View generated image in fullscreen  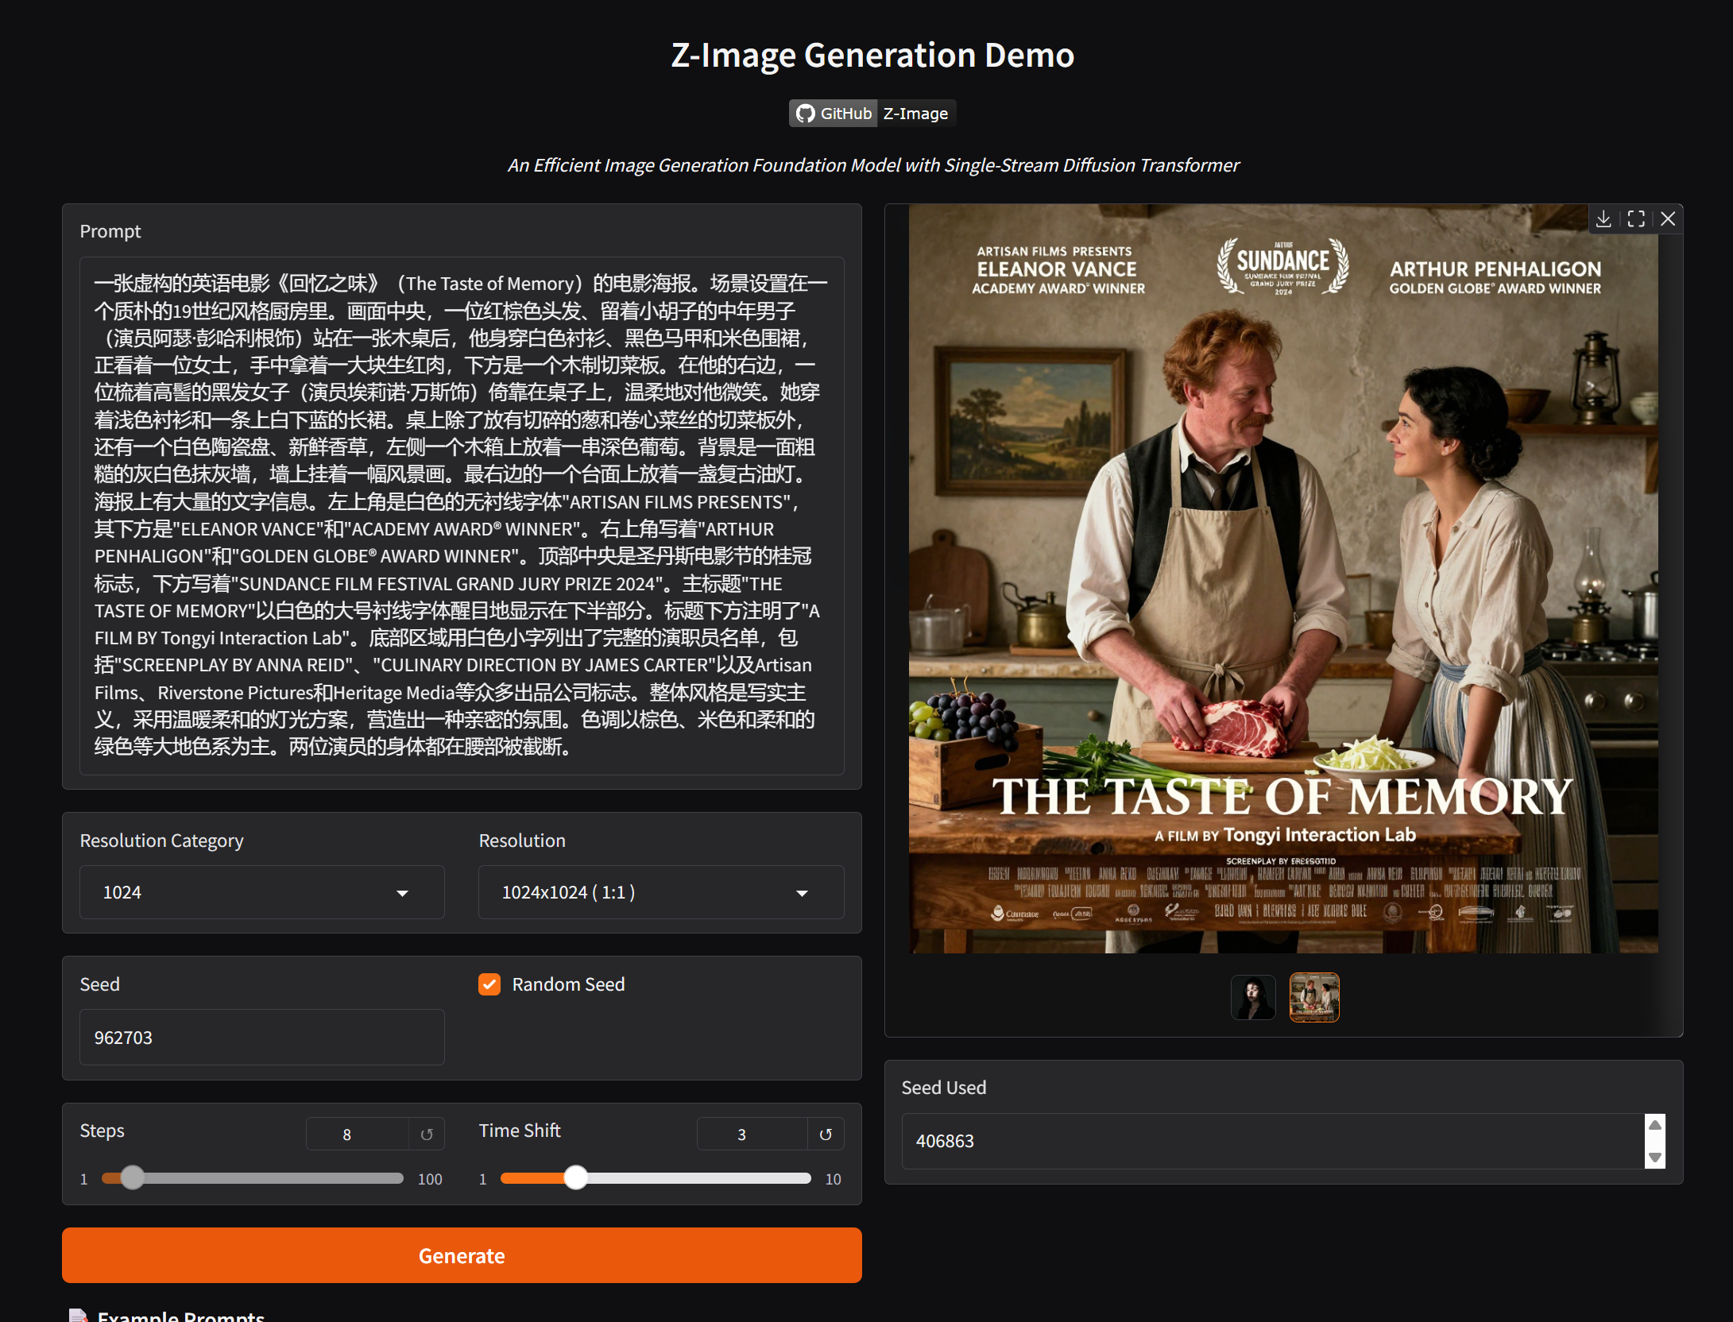pyautogui.click(x=1636, y=219)
